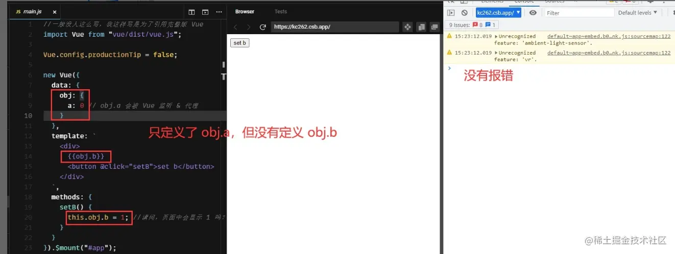The width and height of the screenshot is (675, 254).
Task: Click the "this.obj.b = 1;" statement
Action: click(x=99, y=217)
